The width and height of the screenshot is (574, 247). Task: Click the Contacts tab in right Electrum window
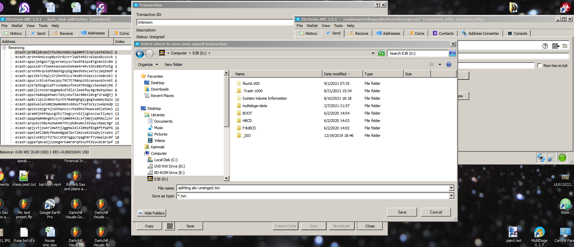point(443,33)
